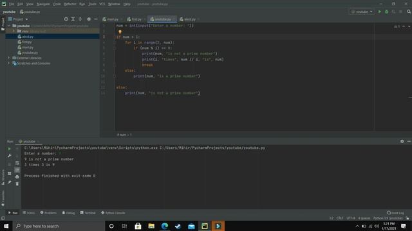Screen dimensions: 412x231
Task: Open the TODO tool window
Action: pyautogui.click(x=28, y=212)
